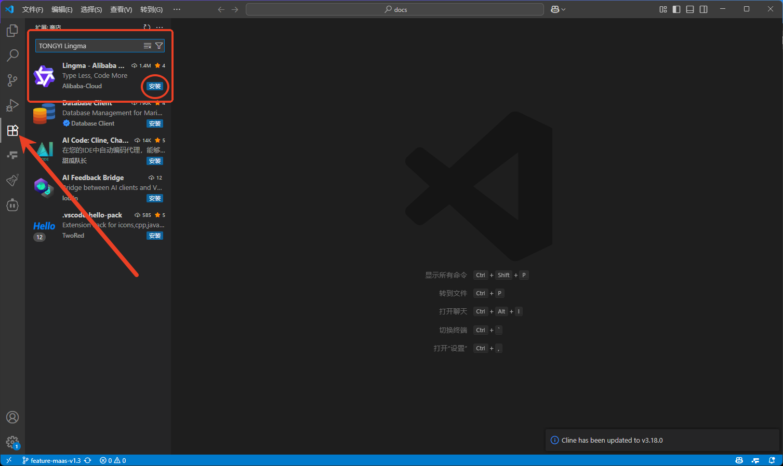
Task: Open the Extensions view icon
Action: pos(12,130)
